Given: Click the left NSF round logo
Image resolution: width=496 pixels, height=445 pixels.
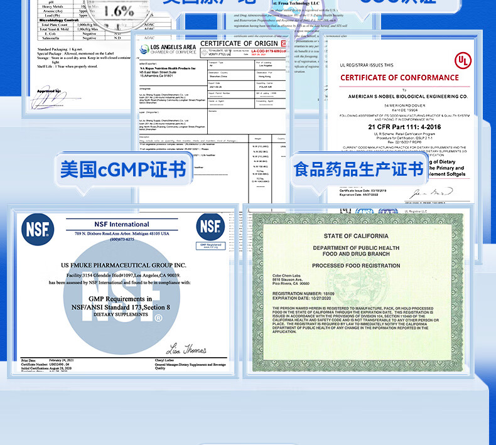Looking at the screenshot, I should click(x=38, y=229).
